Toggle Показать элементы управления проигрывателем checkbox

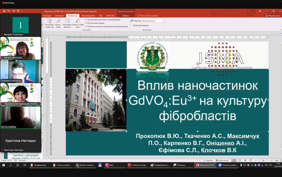click(86, 26)
